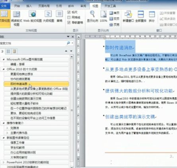Screen dimensions: 177x168
Task: Open navigation pane options dropdown arrow
Action: 68,37
